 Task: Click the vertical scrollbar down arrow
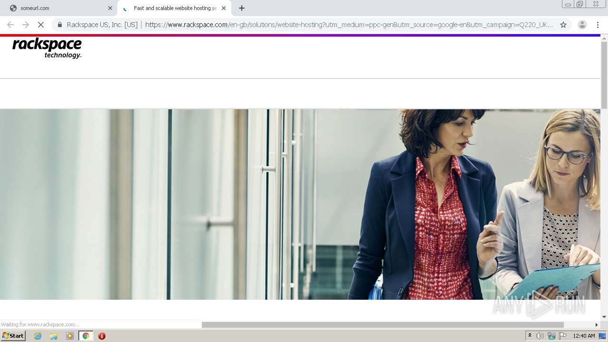coord(604,317)
